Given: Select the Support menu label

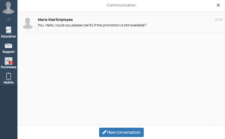Looking at the screenshot, I should pos(9,52).
